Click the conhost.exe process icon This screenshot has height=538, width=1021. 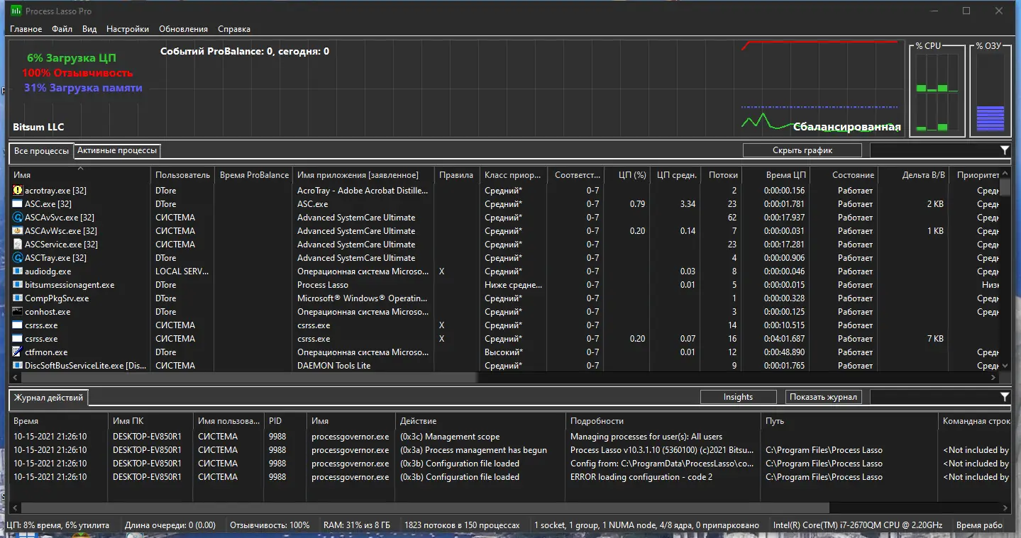click(18, 312)
